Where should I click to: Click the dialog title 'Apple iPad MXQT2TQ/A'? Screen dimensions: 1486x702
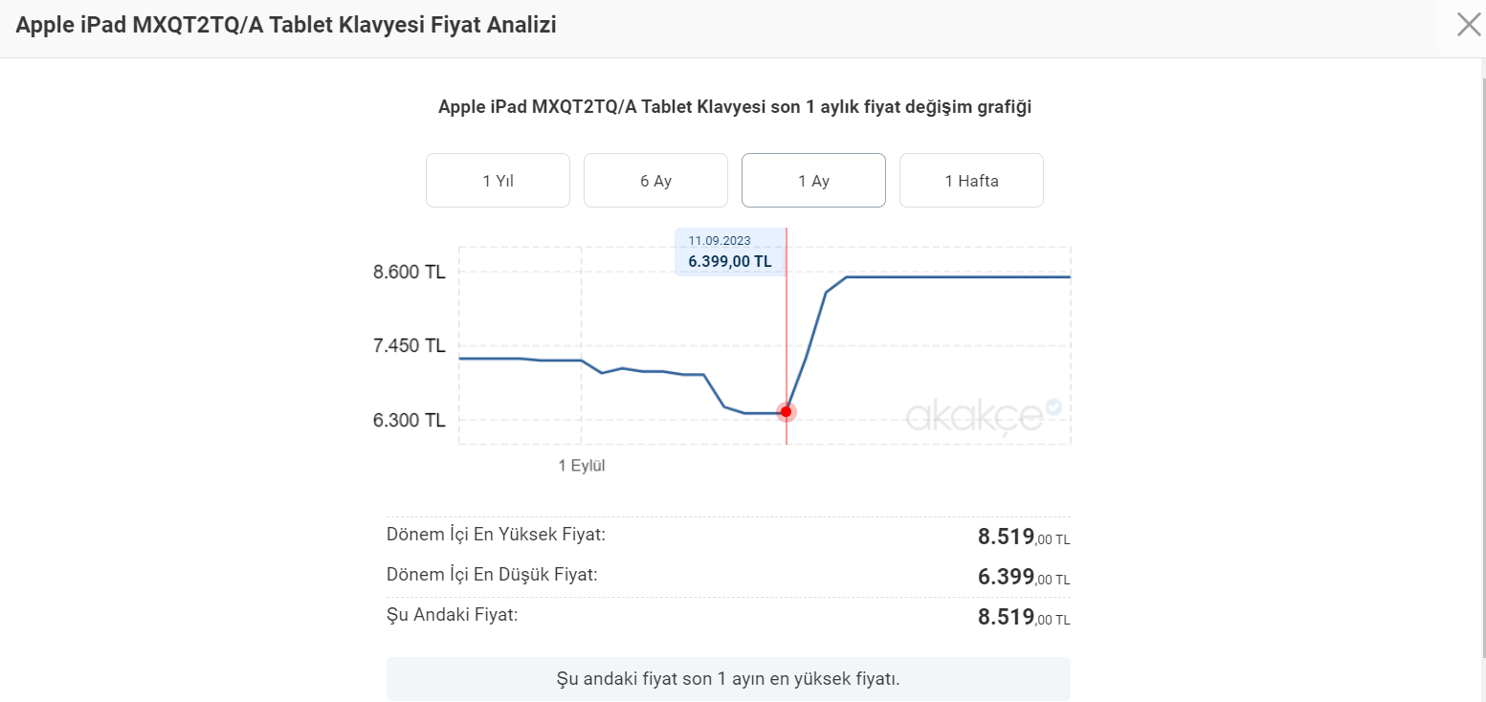coord(286,26)
